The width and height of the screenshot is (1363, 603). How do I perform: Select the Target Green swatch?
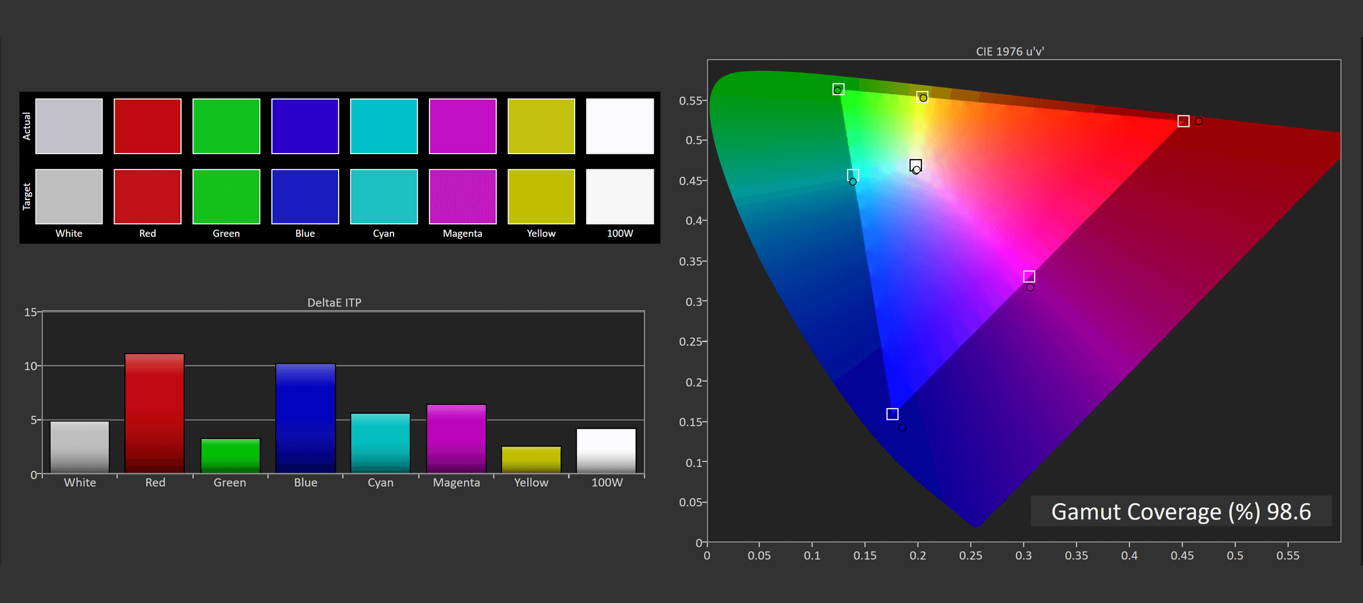(226, 196)
